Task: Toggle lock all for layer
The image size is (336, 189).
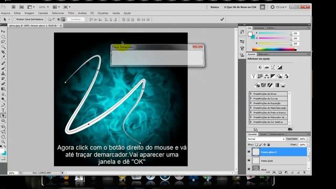Action: pos(269,145)
